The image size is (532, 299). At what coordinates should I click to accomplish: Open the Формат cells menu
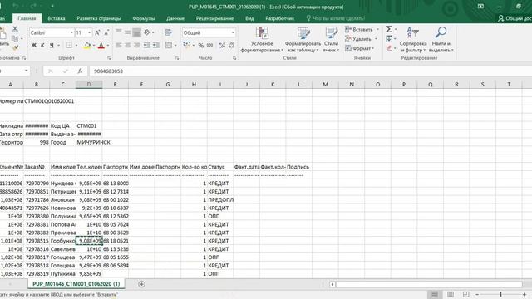pyautogui.click(x=360, y=48)
